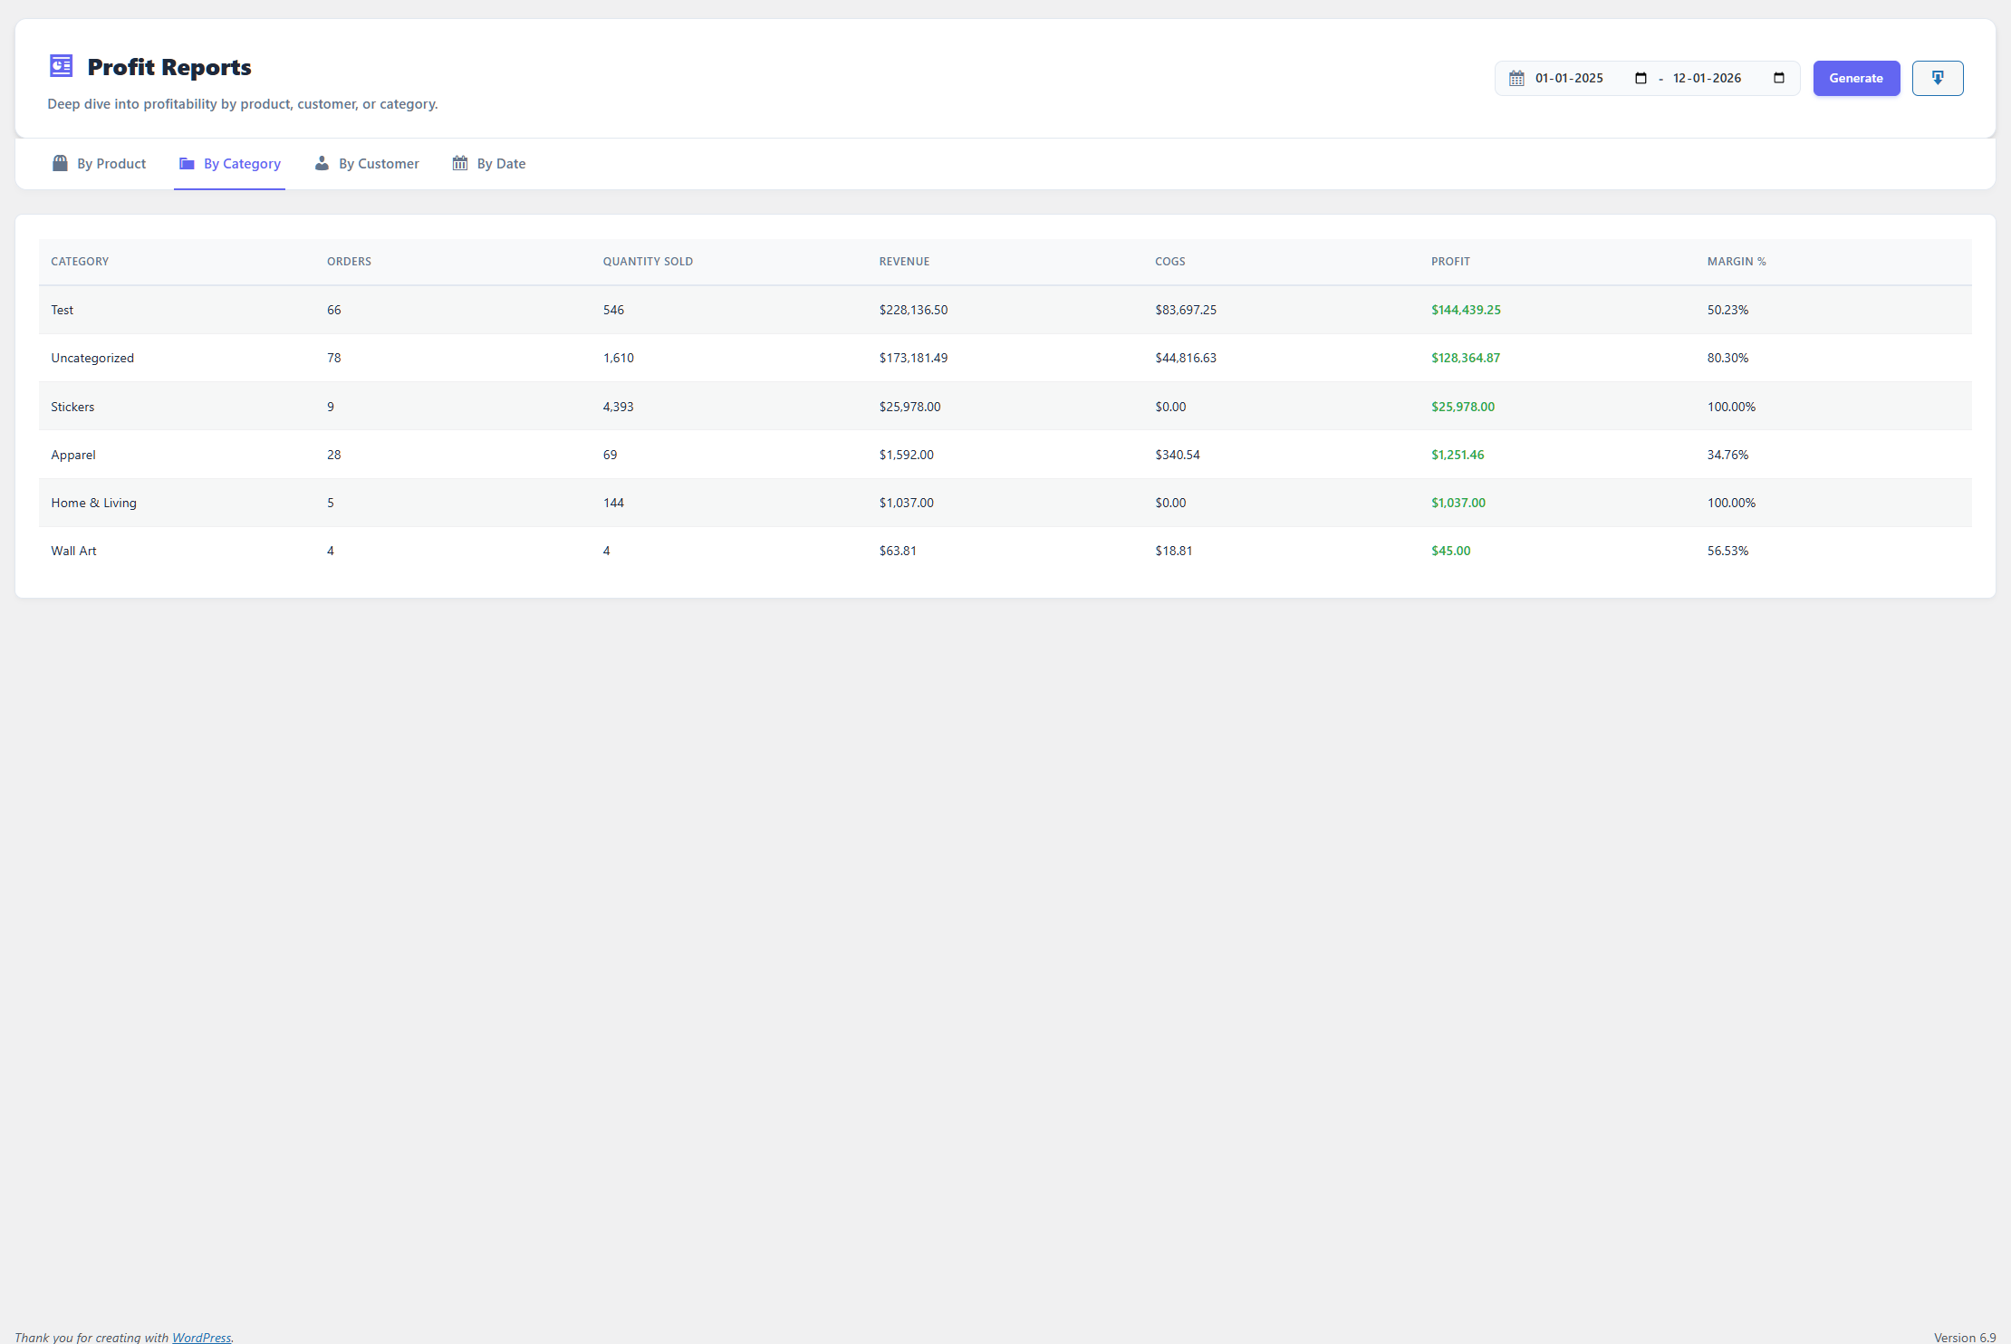The image size is (2011, 1344).
Task: Click the Margin % column header
Action: 1736,262
